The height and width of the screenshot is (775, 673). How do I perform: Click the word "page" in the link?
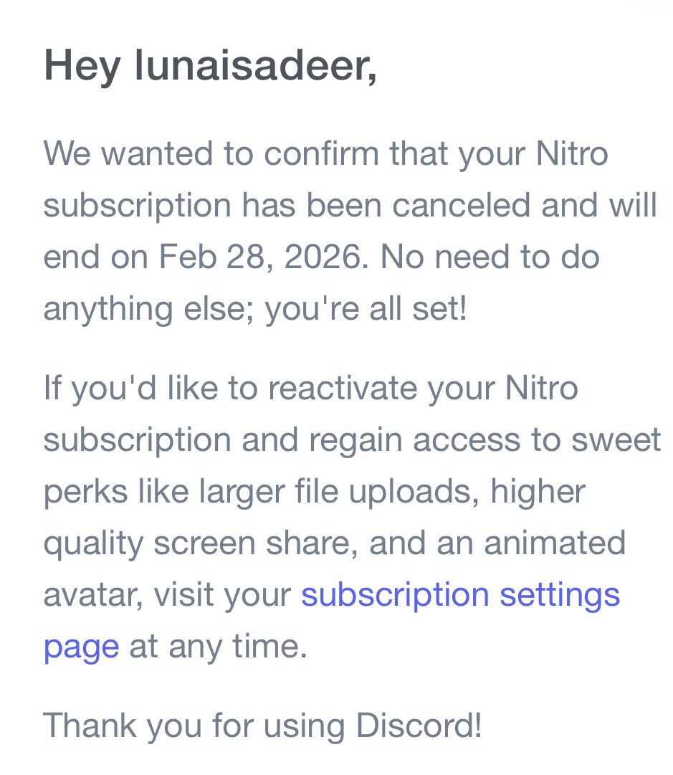pos(81,647)
